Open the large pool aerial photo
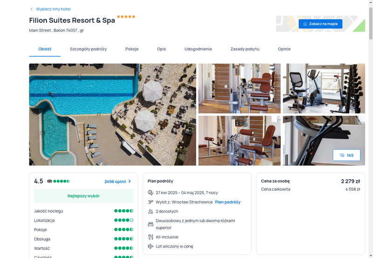Viewport: 373px width, 258px height. [112, 114]
